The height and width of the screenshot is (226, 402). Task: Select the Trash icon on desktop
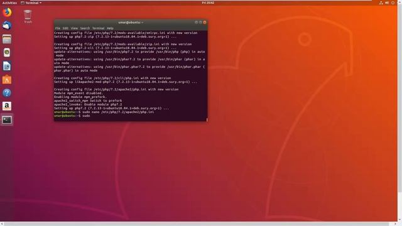tap(28, 16)
